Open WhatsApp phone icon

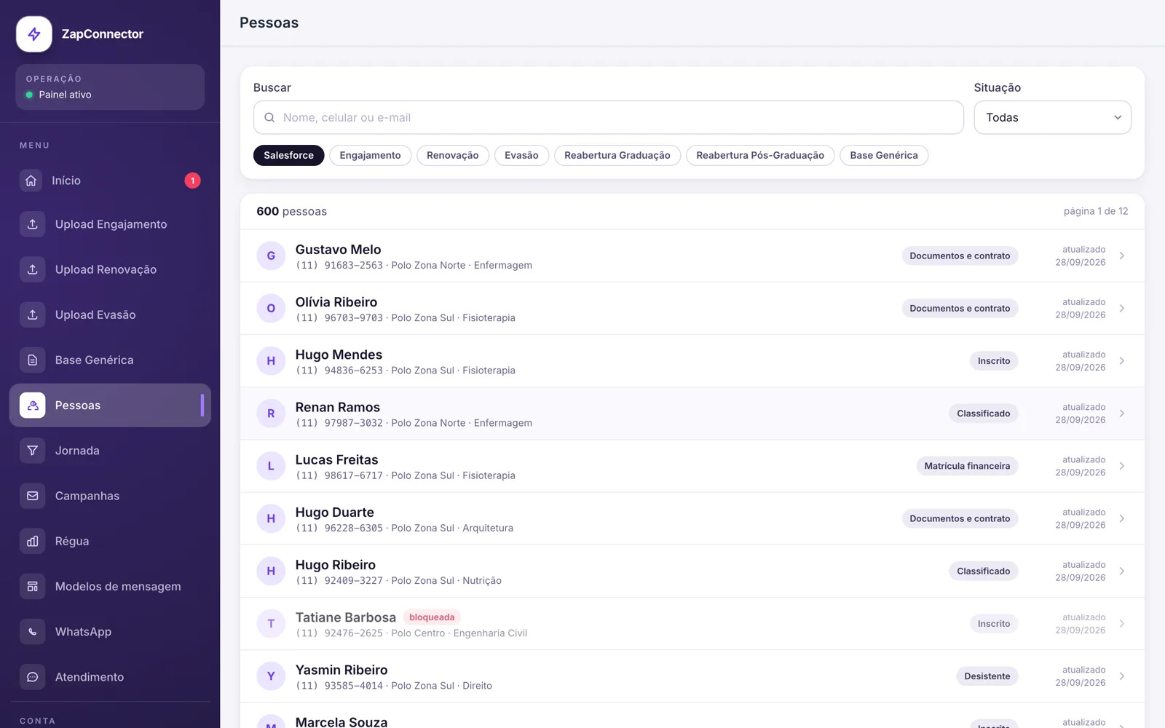pyautogui.click(x=32, y=632)
